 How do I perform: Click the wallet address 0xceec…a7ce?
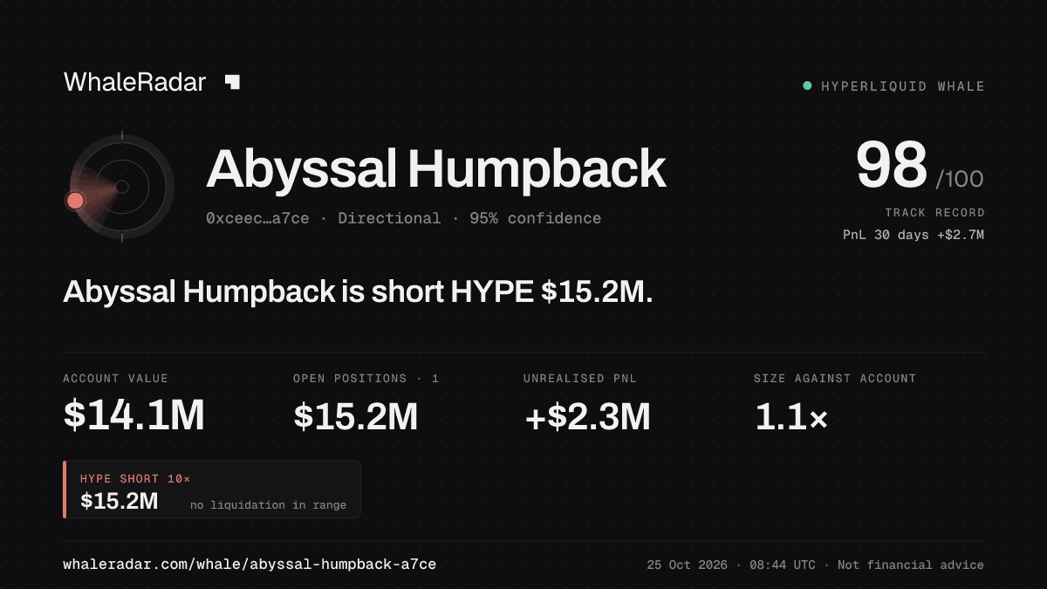(257, 218)
